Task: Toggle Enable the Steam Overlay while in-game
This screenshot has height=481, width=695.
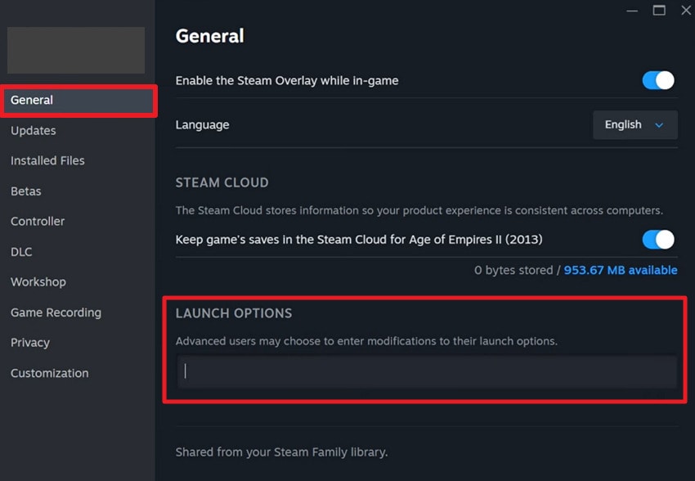Action: tap(657, 80)
